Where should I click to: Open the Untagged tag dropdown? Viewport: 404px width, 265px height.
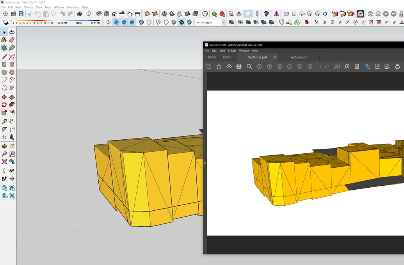tap(224, 22)
